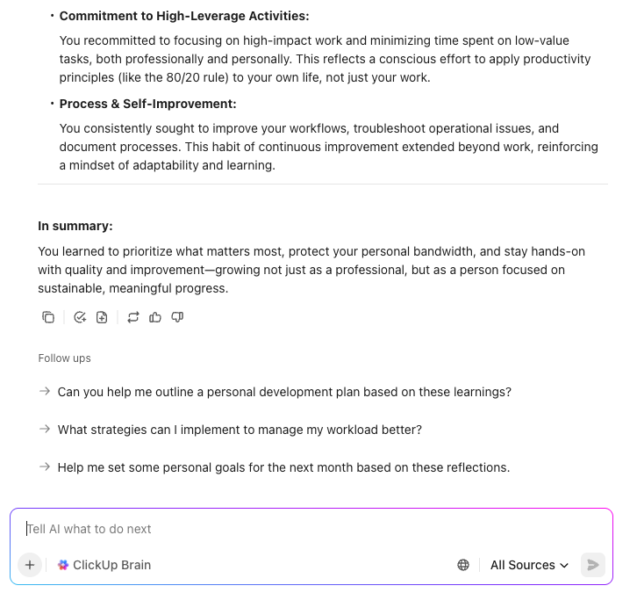
Task: Create a doc from this response
Action: pyautogui.click(x=102, y=317)
